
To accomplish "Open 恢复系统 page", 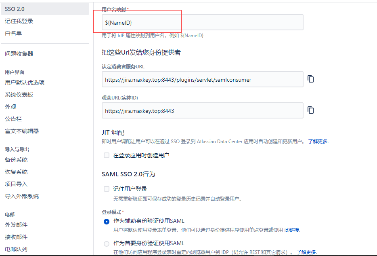I will tap(16, 172).
